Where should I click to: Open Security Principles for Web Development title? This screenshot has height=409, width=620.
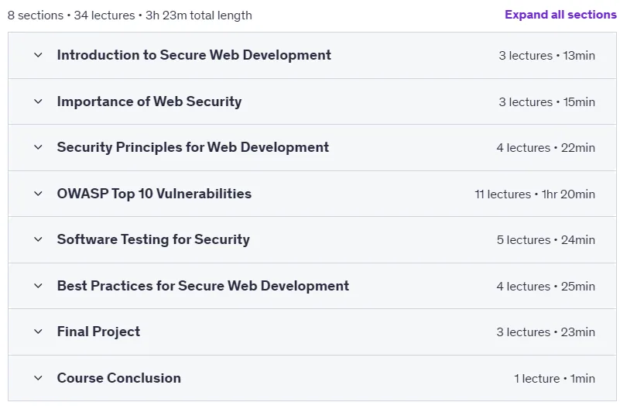tap(193, 147)
